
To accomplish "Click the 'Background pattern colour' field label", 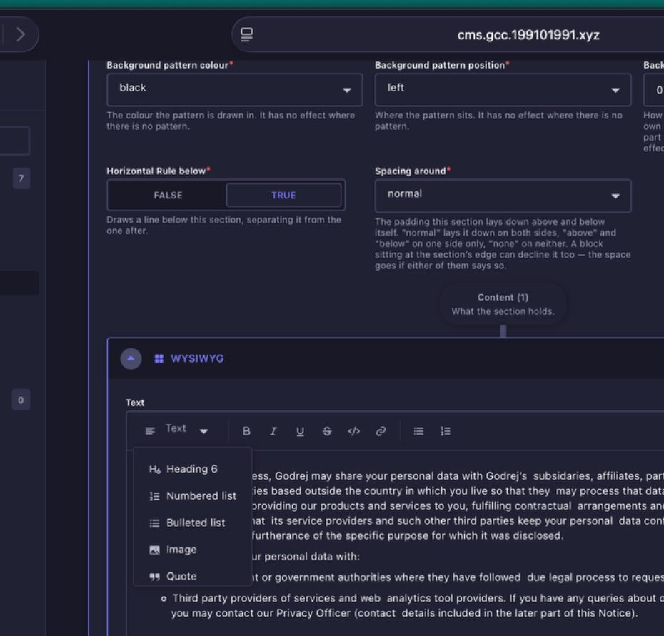I will click(167, 65).
